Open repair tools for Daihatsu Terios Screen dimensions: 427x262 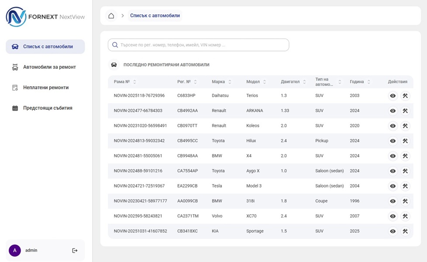pyautogui.click(x=405, y=96)
